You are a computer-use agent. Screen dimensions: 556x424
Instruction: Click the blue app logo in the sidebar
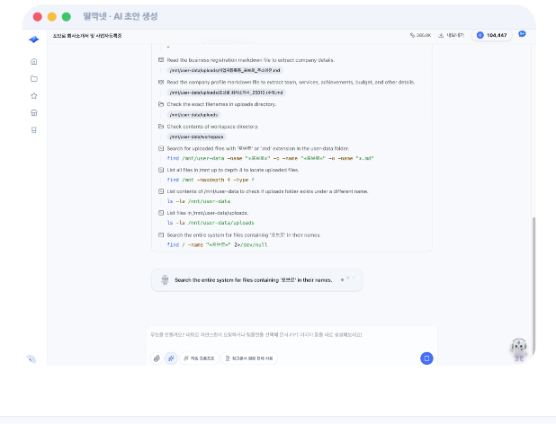33,40
